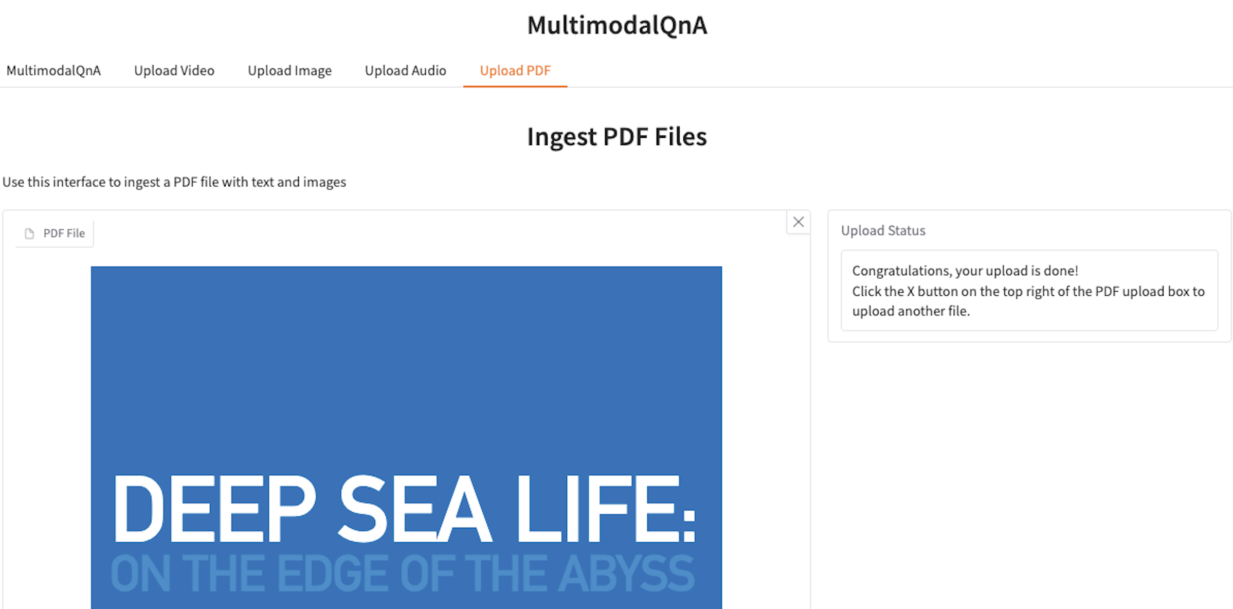The height and width of the screenshot is (609, 1233).
Task: Switch to the MultimodalQnA tab
Action: click(x=53, y=70)
